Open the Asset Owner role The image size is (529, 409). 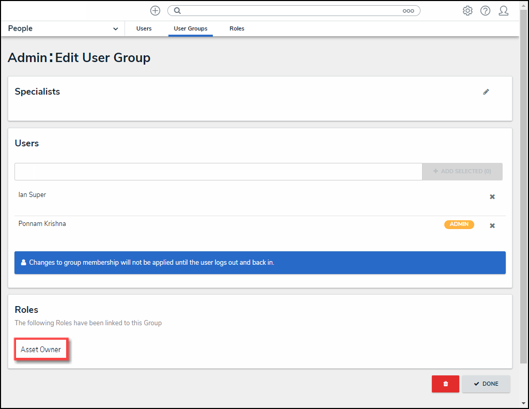coord(41,350)
